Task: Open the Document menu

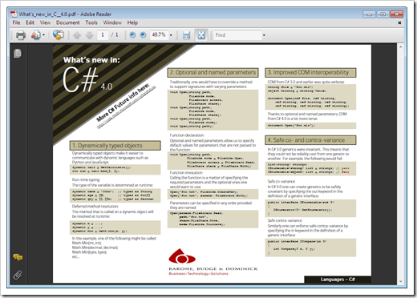Action: coord(67,22)
